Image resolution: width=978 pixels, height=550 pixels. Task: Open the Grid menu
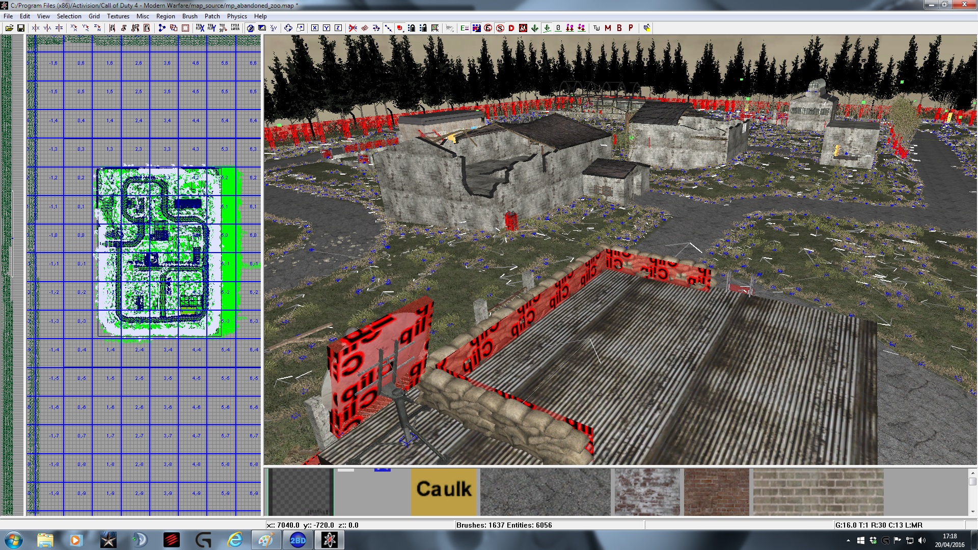(x=94, y=16)
